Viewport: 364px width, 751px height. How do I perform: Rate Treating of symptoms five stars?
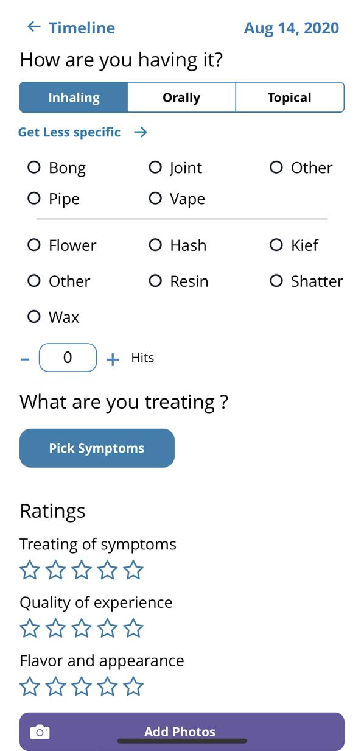pos(133,571)
